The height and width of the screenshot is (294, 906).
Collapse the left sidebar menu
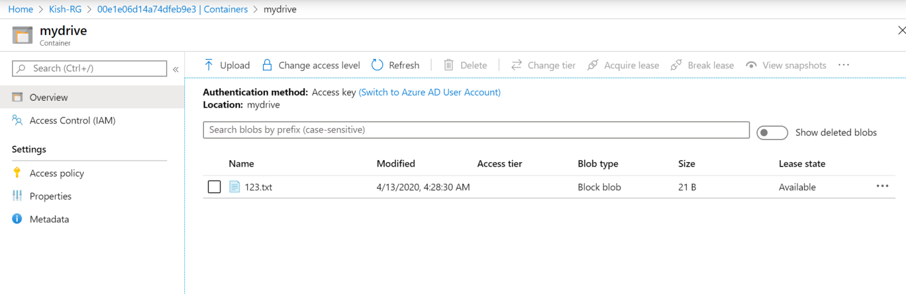[175, 69]
